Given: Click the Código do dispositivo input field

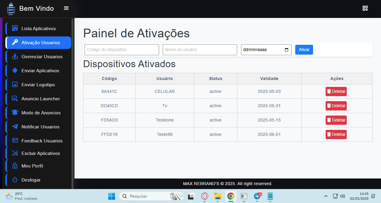Looking at the screenshot, I should (x=122, y=50).
